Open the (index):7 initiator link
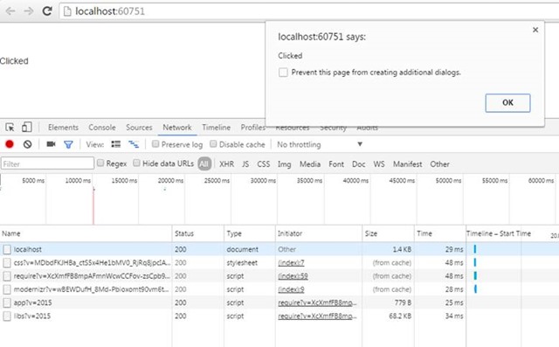Viewport: 559px width, 347px height. pos(291,263)
